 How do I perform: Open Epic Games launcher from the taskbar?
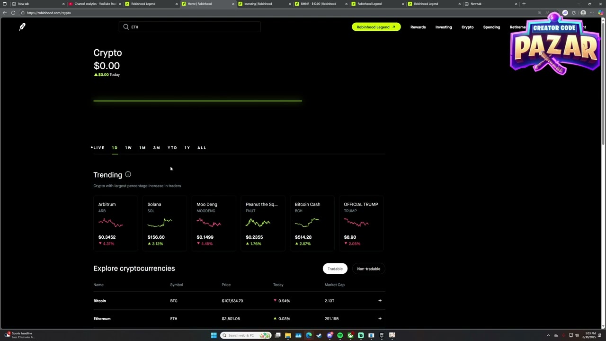coord(382,335)
